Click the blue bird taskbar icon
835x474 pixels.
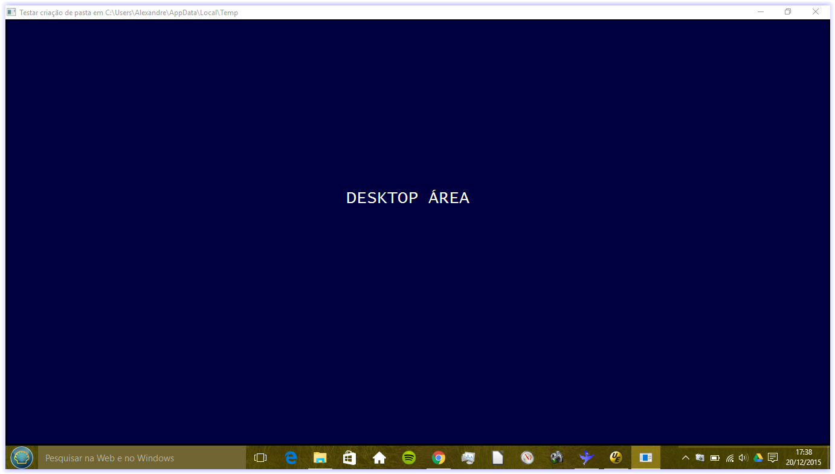tap(586, 458)
